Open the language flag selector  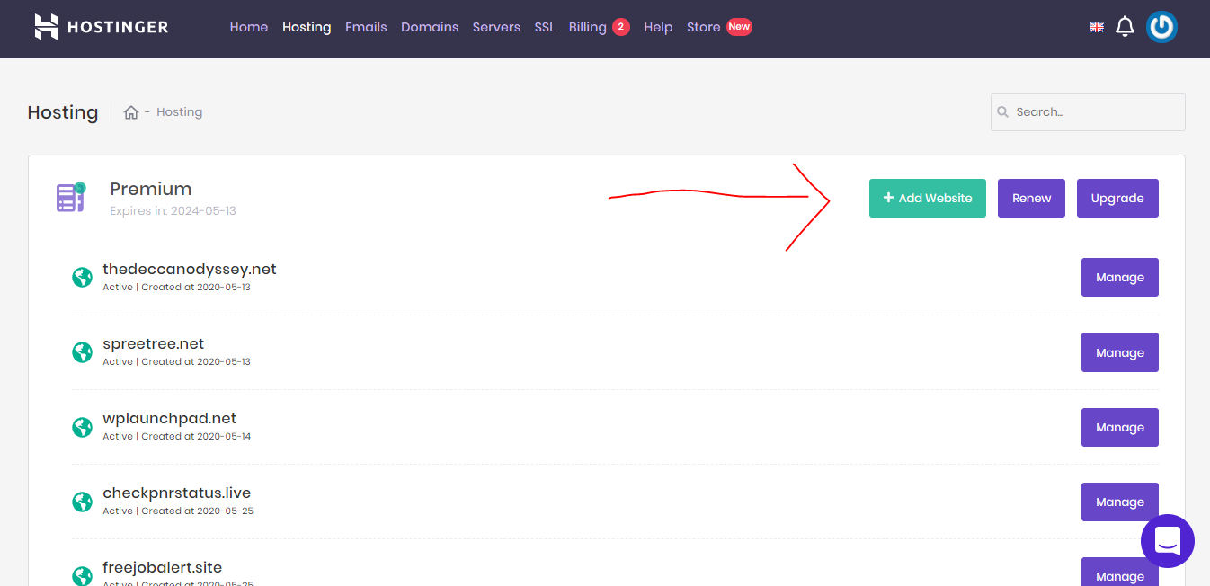pos(1096,28)
